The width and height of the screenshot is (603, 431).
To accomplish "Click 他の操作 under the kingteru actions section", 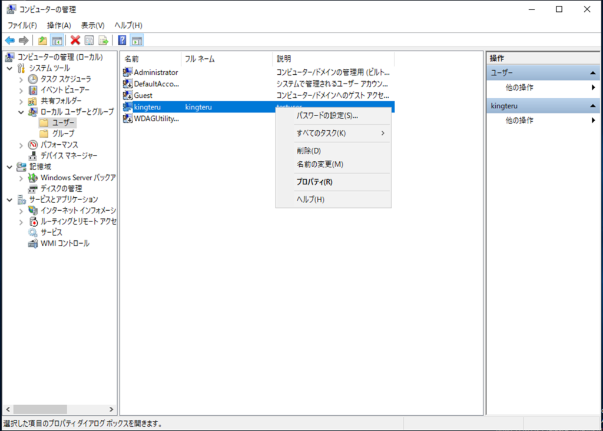I will (519, 120).
